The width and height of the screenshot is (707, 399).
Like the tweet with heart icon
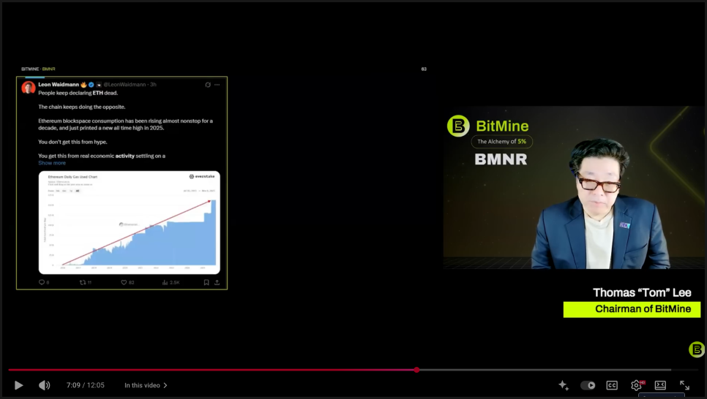click(124, 282)
